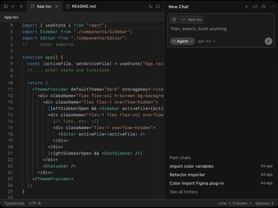Click the cloud icon in chat header
This screenshot has width=278, height=208.
pos(255,7)
